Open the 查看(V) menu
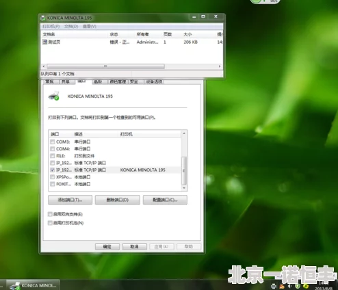Image resolution: width=338 pixels, height=290 pixels. pyautogui.click(x=90, y=27)
